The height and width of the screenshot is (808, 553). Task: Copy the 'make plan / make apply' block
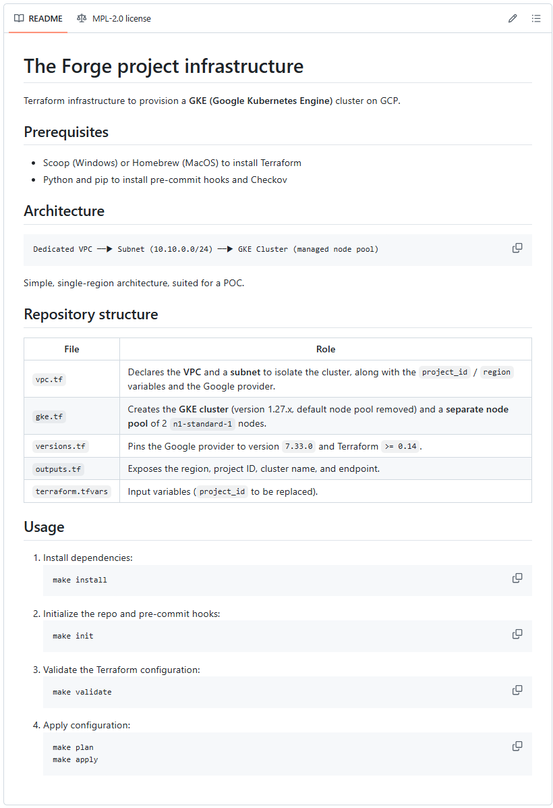tap(517, 746)
